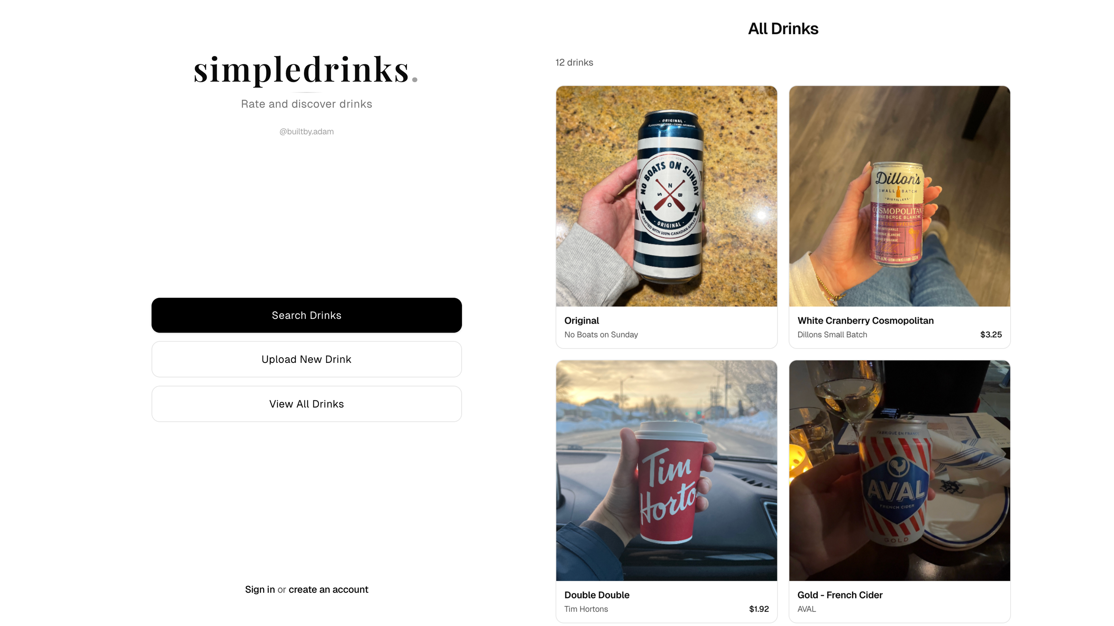Click the simpledrinks logo title

point(305,70)
